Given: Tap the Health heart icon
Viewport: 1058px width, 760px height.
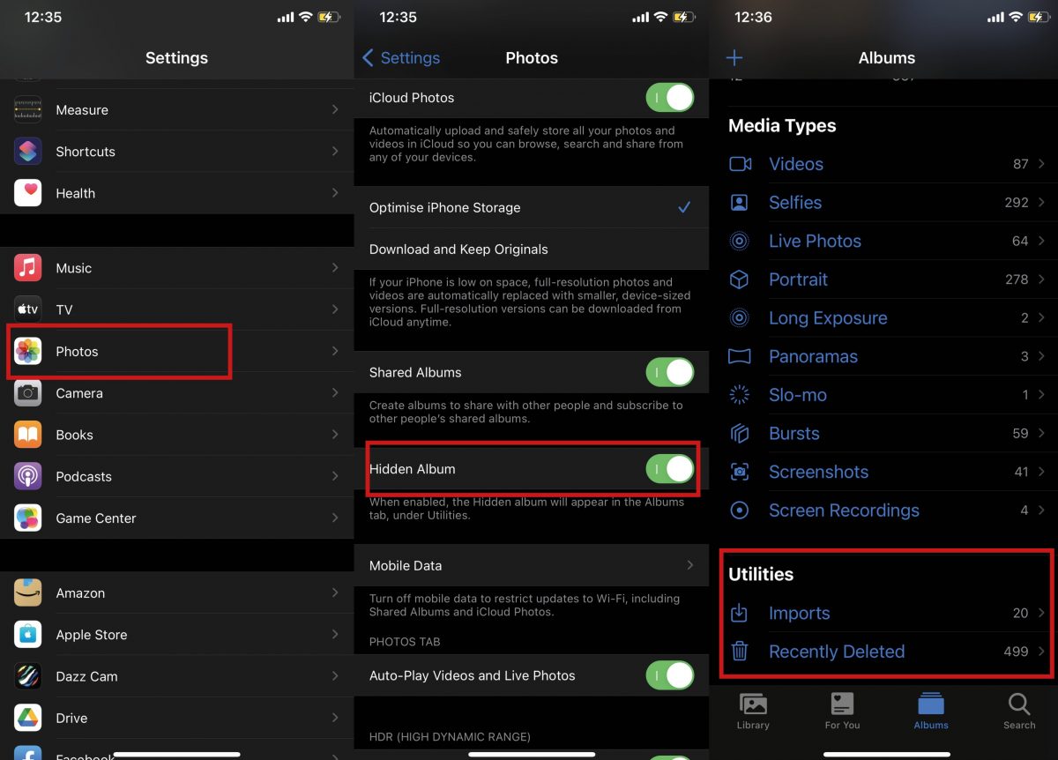Looking at the screenshot, I should [28, 193].
